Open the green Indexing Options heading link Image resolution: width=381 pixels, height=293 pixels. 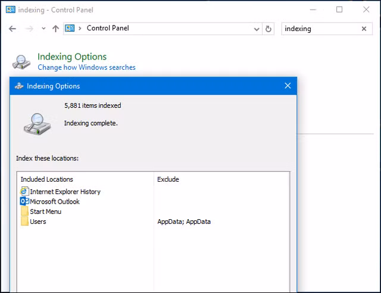coord(72,57)
